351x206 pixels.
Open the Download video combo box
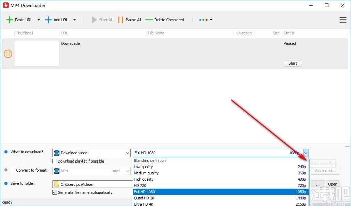[x=91, y=153]
